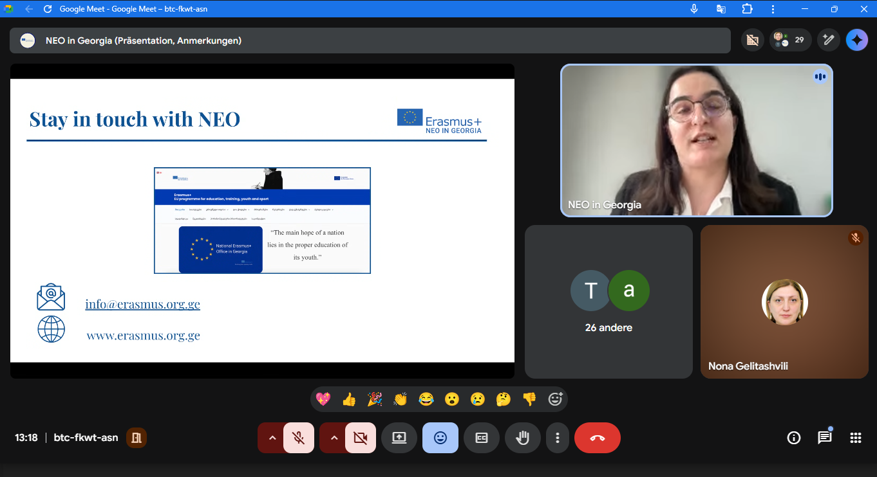Leave the call with red hang-up button
The image size is (877, 477).
(x=597, y=438)
